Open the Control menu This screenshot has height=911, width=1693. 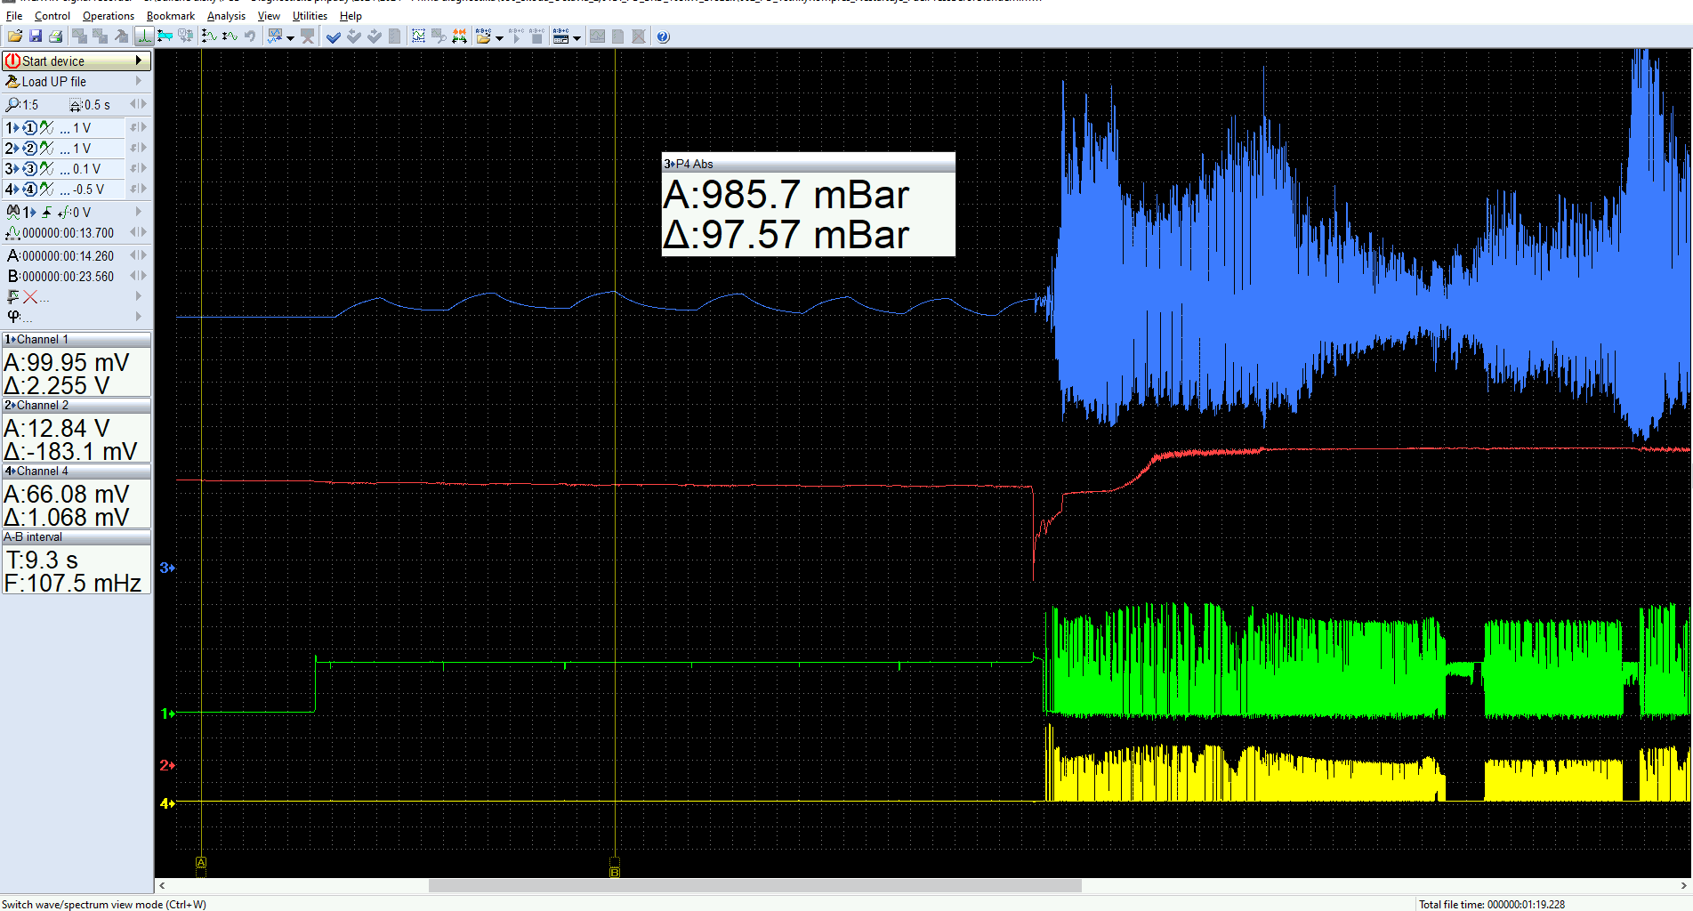point(52,16)
